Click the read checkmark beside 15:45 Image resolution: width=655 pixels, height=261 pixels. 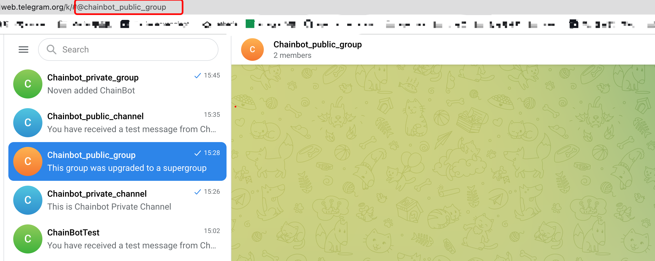pos(198,76)
